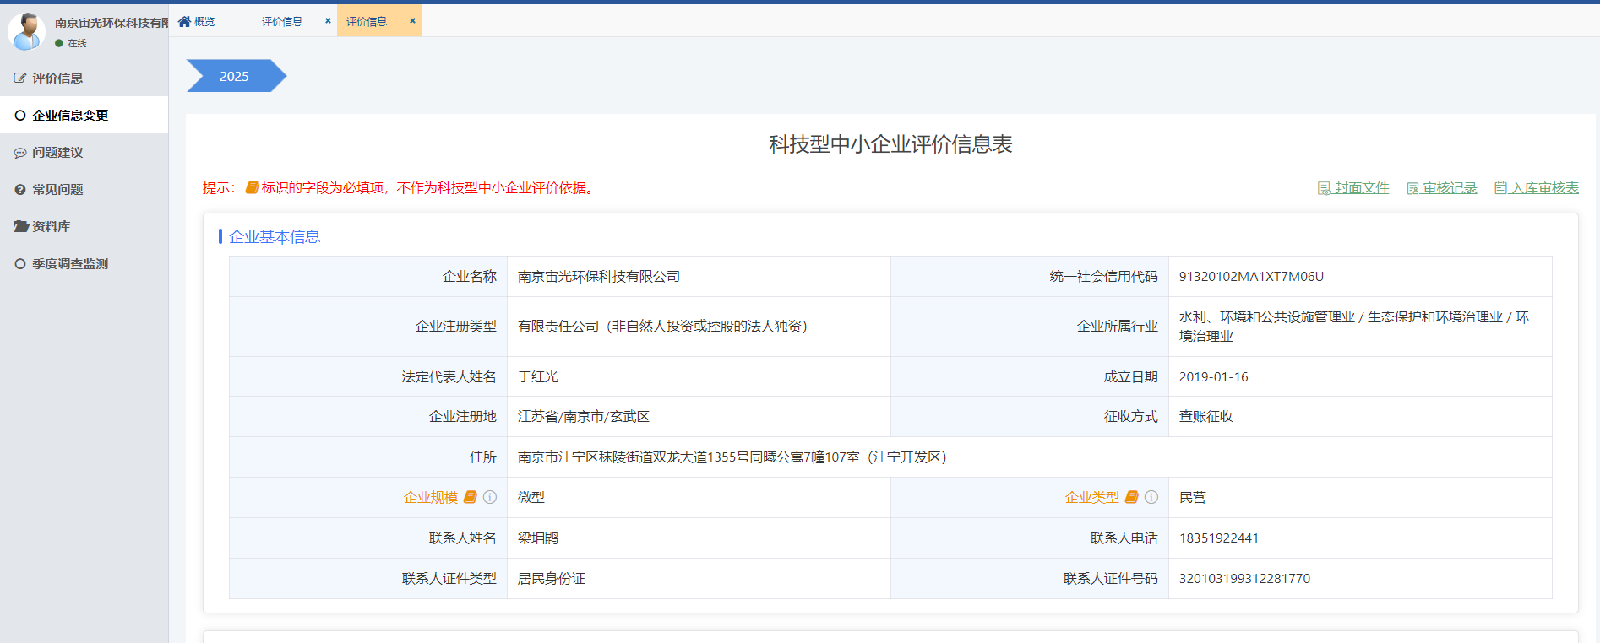Switch to the first 评价信息 tab
Image resolution: width=1600 pixels, height=643 pixels.
282,22
